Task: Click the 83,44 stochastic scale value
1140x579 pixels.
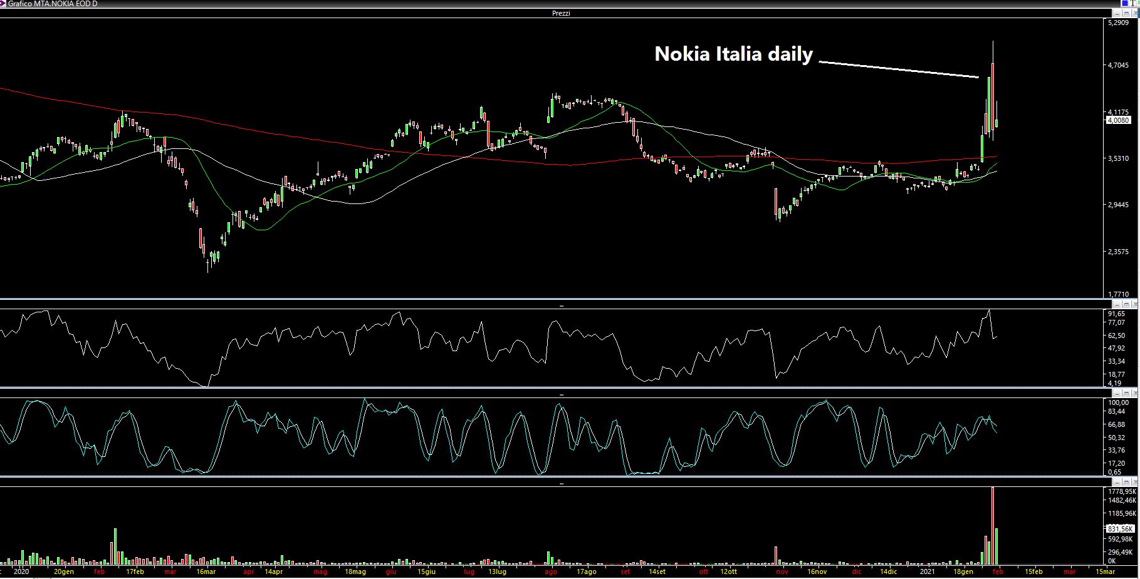Action: [1116, 412]
